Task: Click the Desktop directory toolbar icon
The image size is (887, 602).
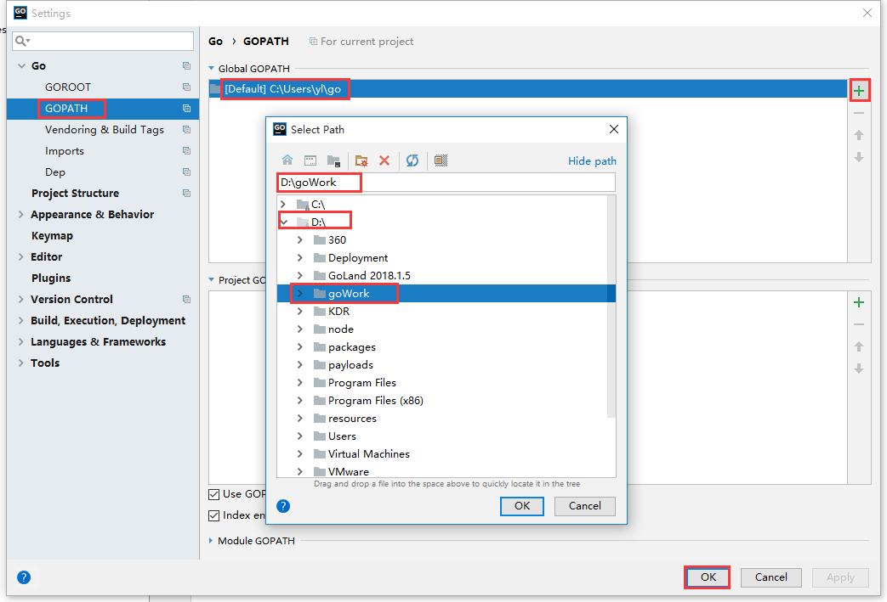Action: click(310, 160)
